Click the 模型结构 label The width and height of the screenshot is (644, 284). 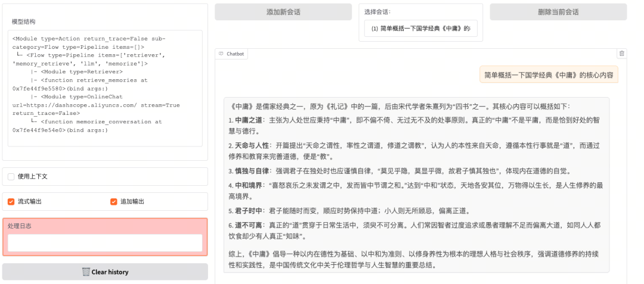[x=23, y=21]
